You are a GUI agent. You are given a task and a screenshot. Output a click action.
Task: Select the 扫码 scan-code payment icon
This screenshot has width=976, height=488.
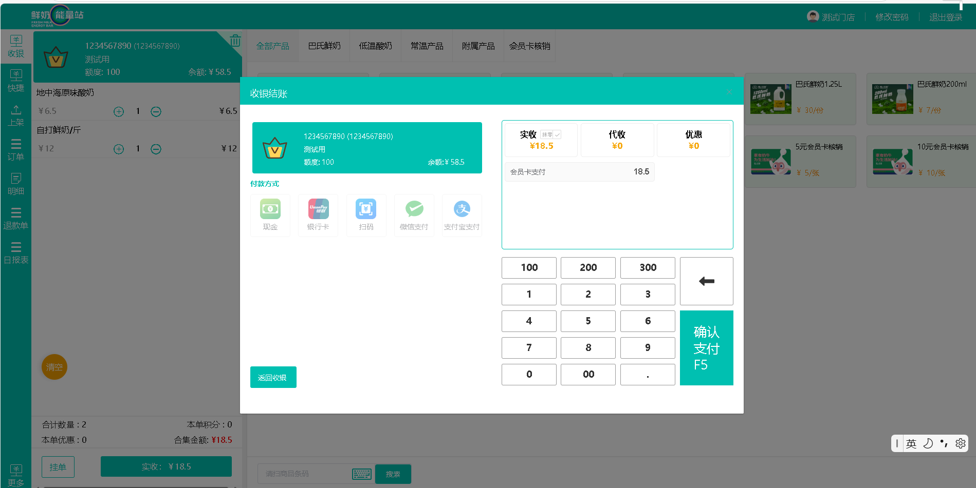[366, 214]
